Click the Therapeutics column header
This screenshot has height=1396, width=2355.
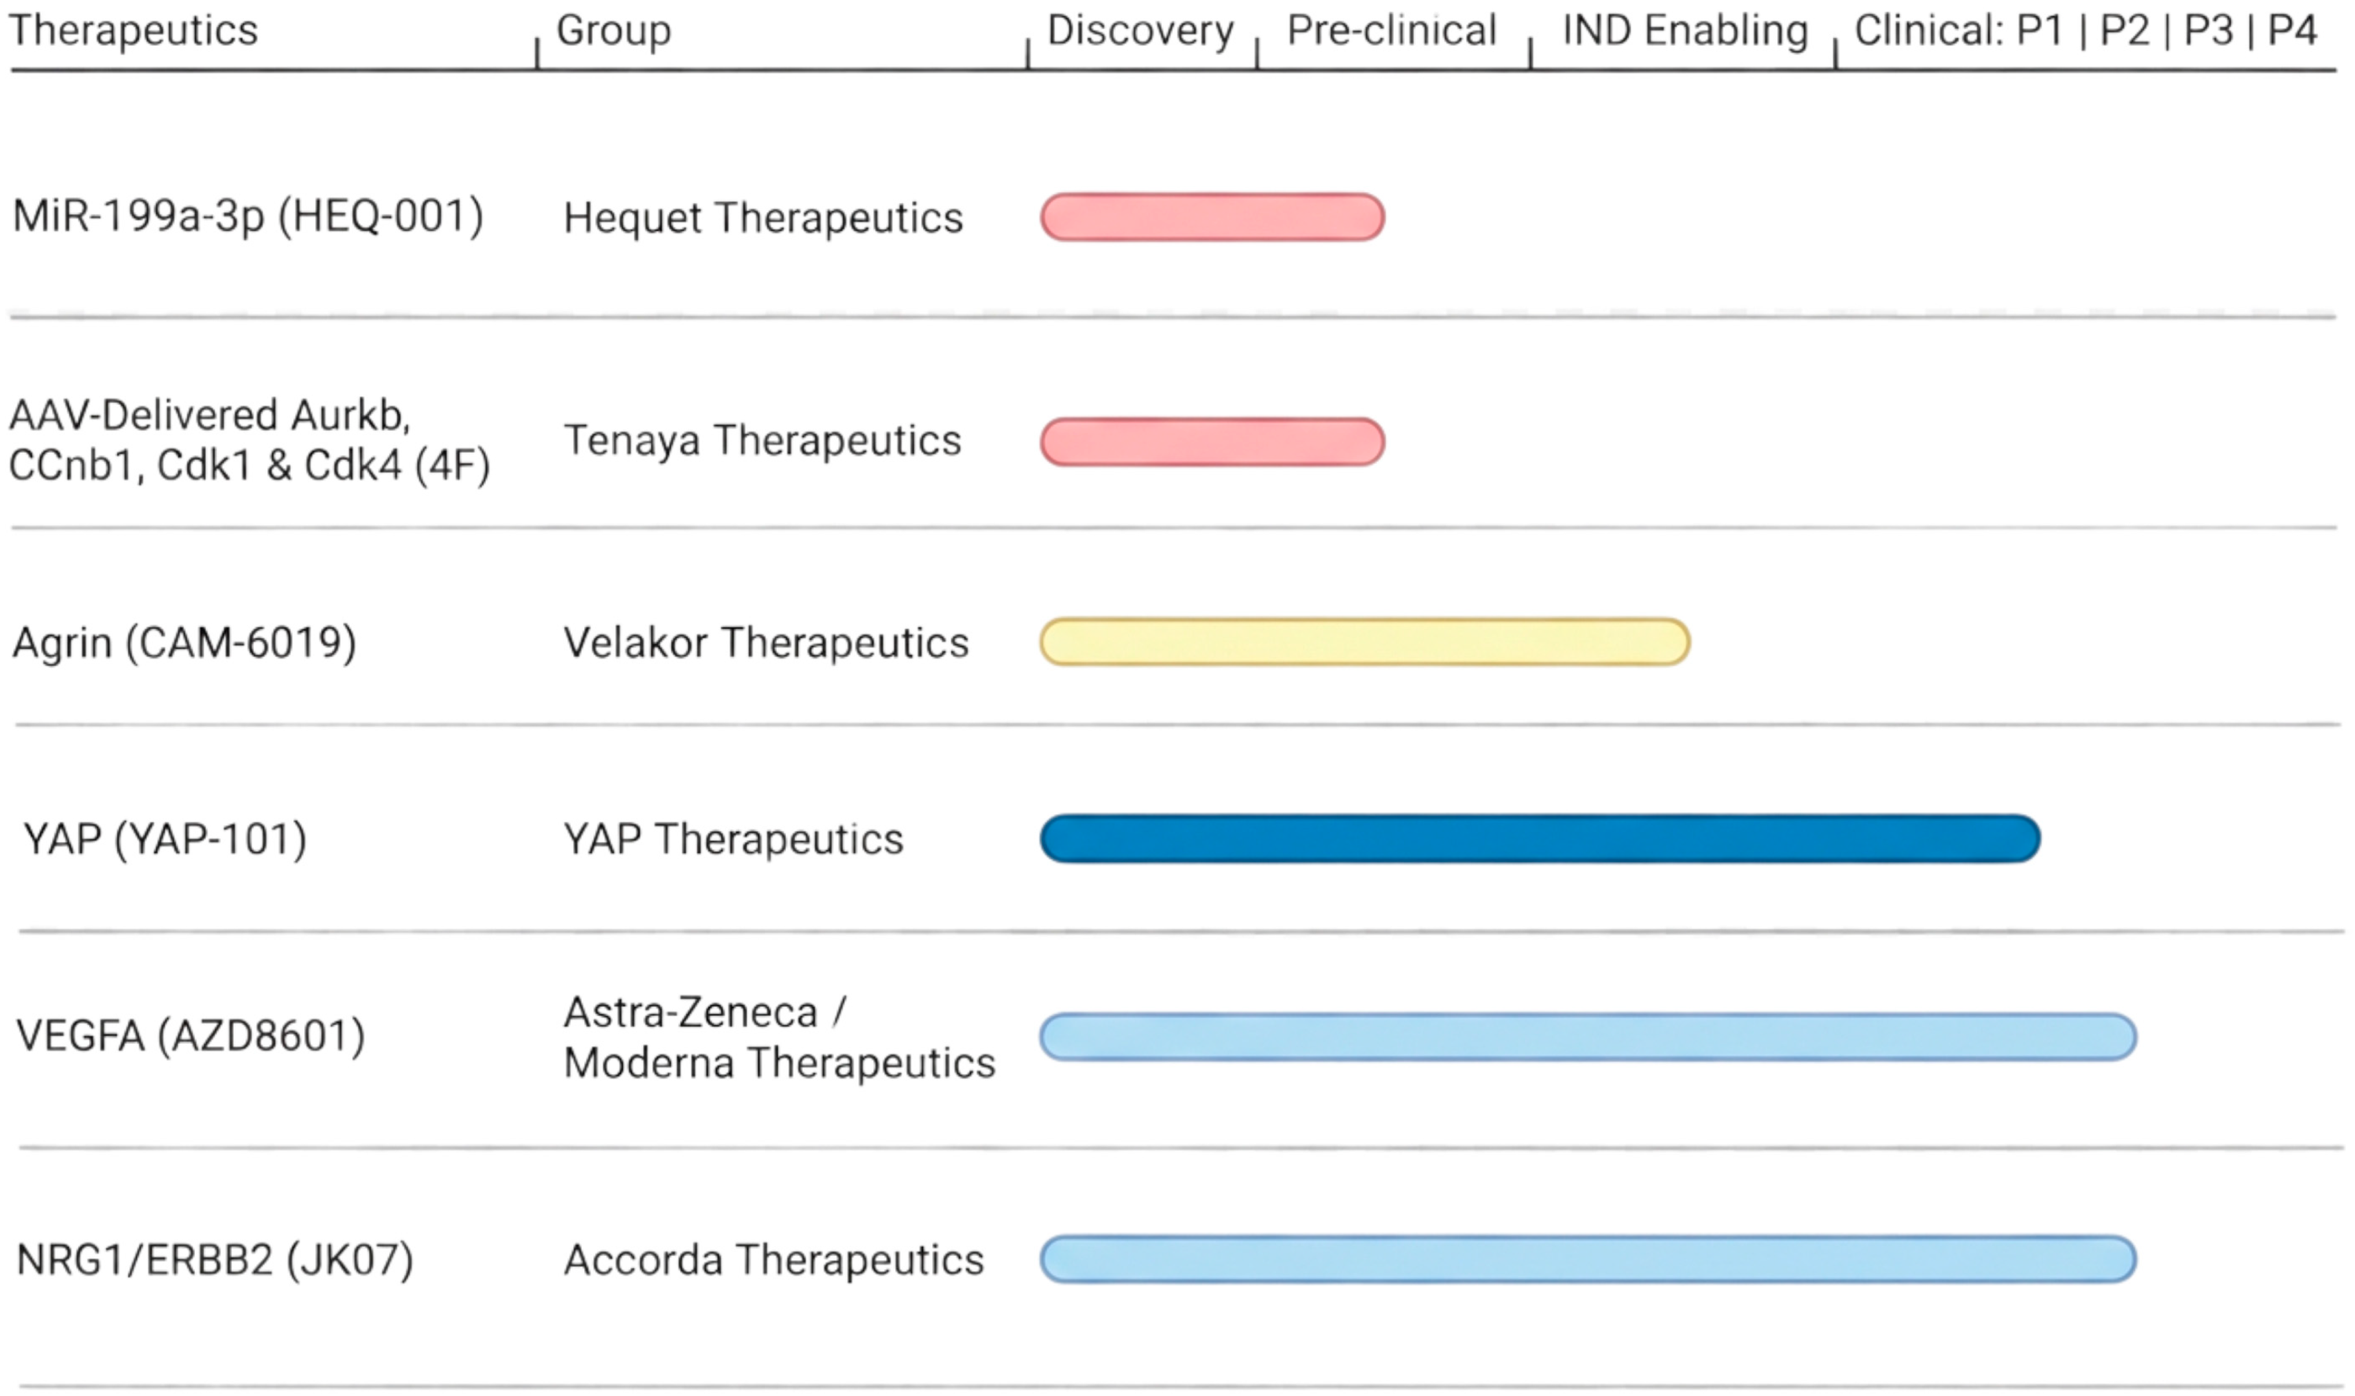pos(132,30)
